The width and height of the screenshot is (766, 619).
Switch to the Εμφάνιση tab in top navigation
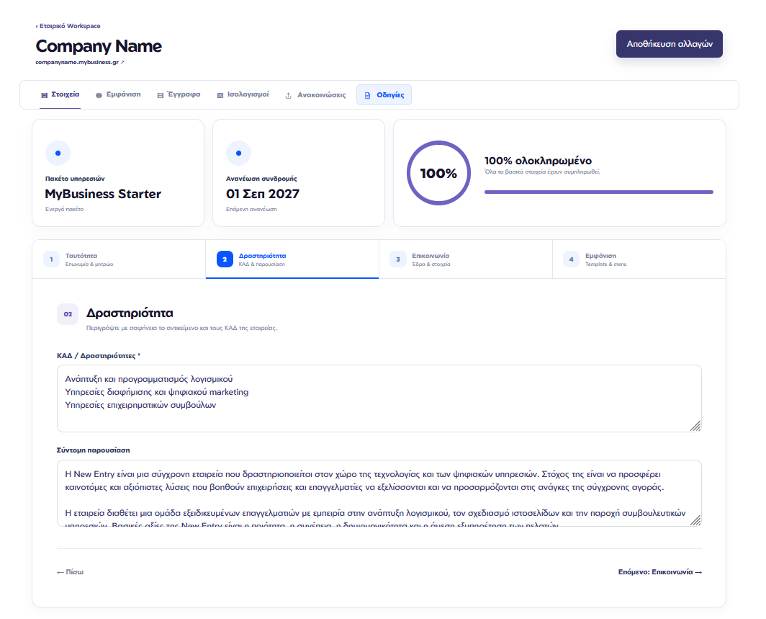(118, 95)
